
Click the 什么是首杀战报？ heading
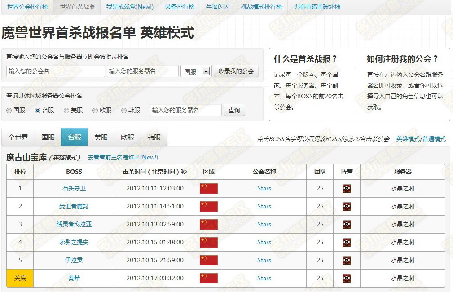click(305, 59)
